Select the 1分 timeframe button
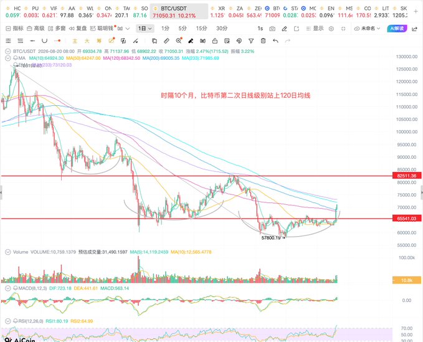Viewport: 423px width, 342px height. click(165, 28)
